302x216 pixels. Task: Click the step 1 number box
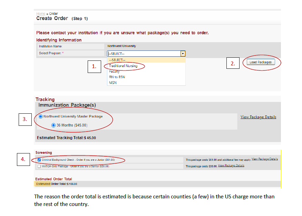94,67
